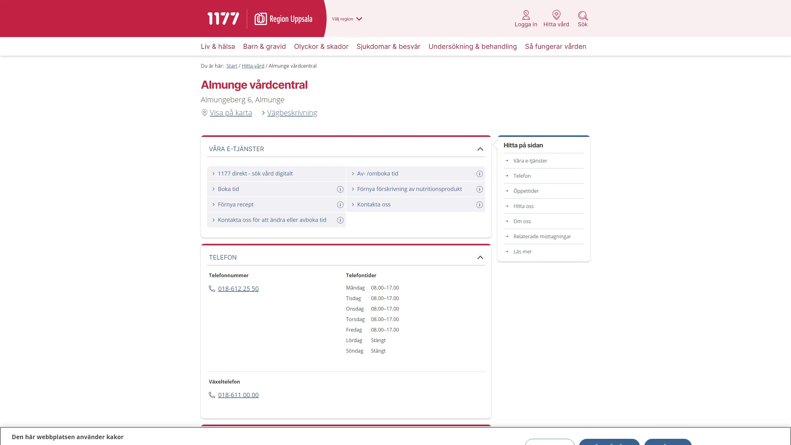Open Så fungerar vården menu
Screen dimensions: 791x445
[x=556, y=46]
